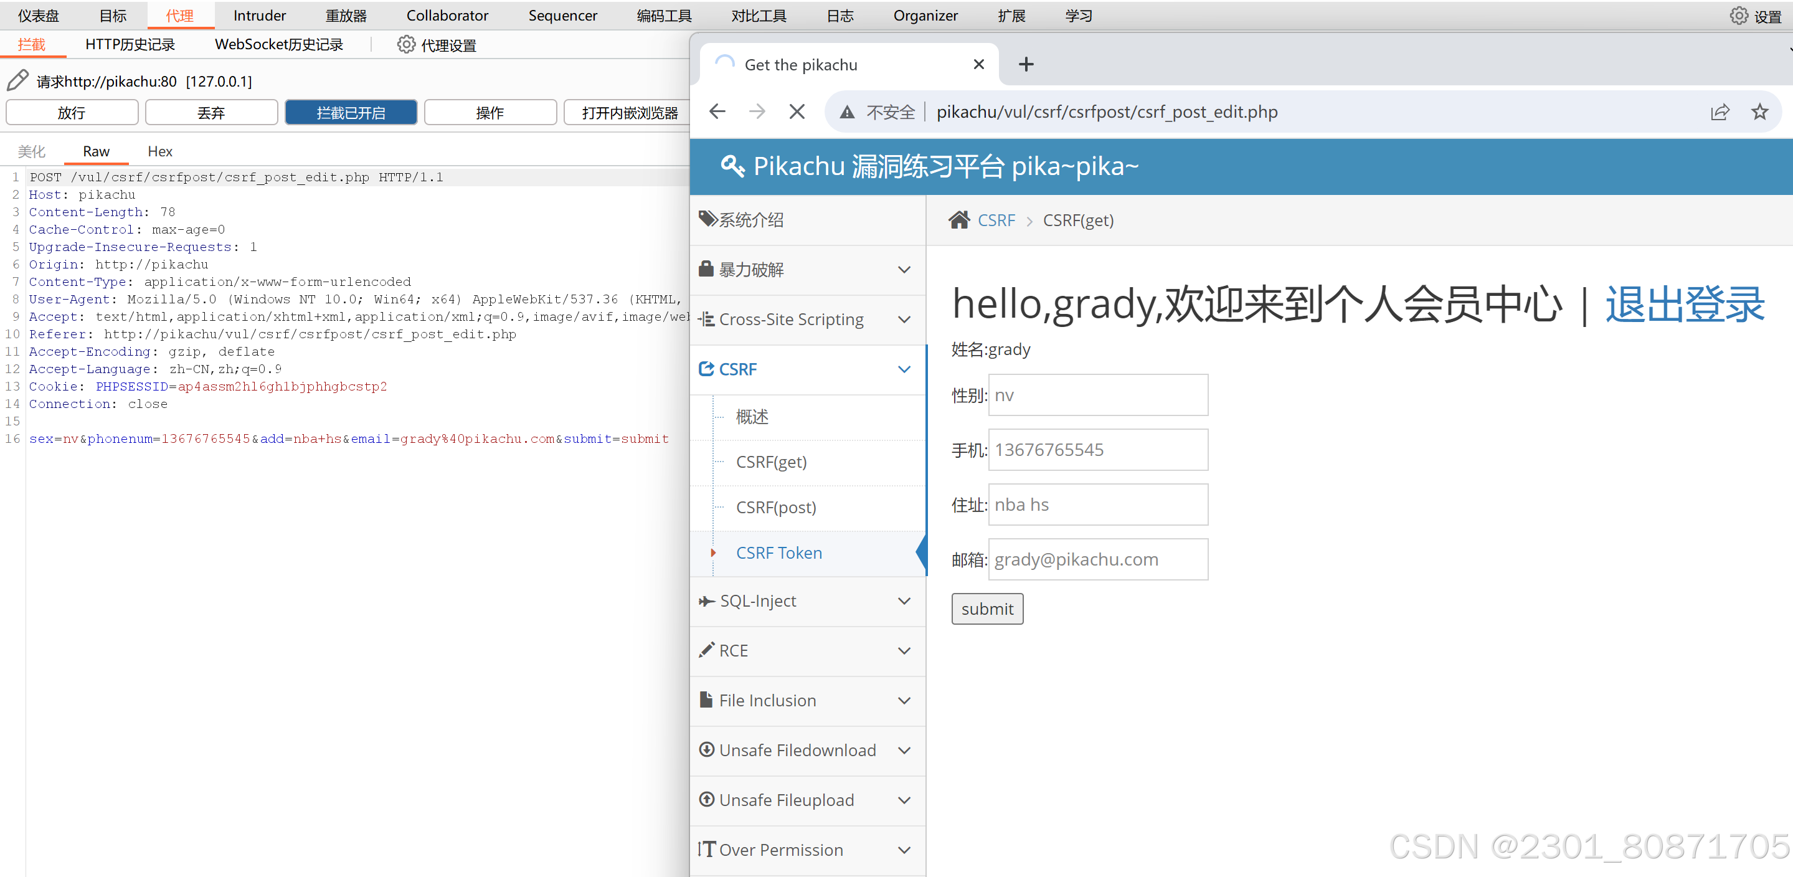Click the 退出登录 logout link
This screenshot has height=877, width=1793.
pos(1685,304)
